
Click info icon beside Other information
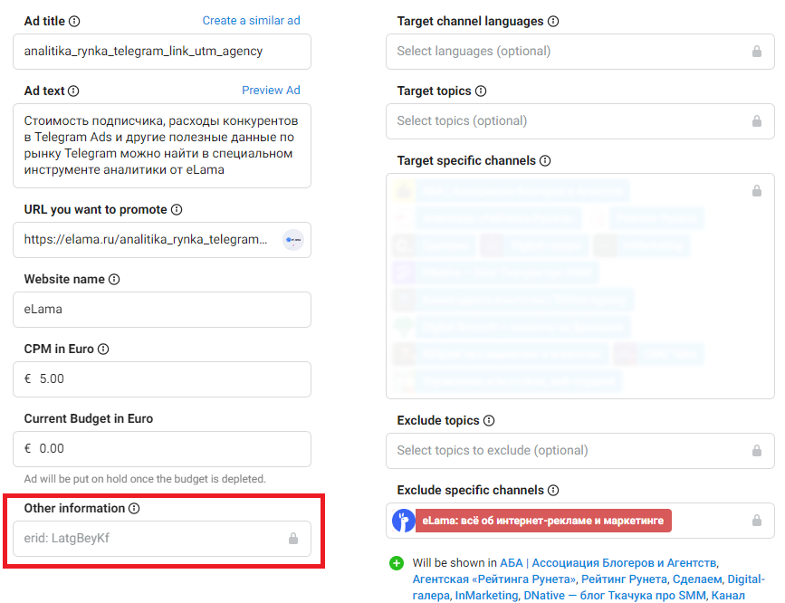[x=134, y=508]
